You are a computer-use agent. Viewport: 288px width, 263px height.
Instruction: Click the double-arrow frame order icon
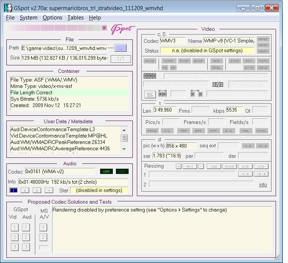pos(217,85)
